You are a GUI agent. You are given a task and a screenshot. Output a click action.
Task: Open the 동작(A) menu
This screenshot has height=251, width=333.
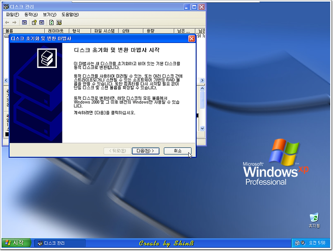coord(31,15)
